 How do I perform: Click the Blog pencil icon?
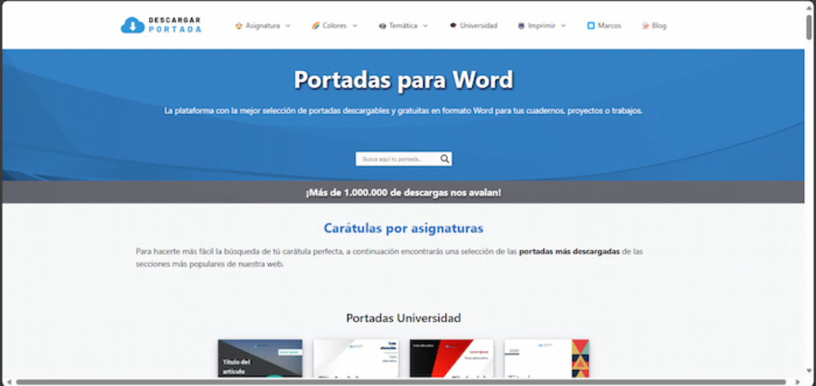(645, 25)
